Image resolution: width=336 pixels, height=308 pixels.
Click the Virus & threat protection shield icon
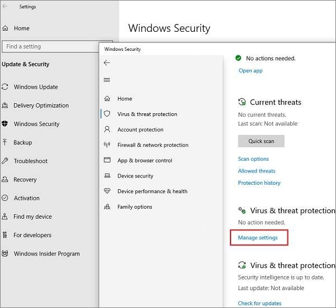click(x=107, y=114)
